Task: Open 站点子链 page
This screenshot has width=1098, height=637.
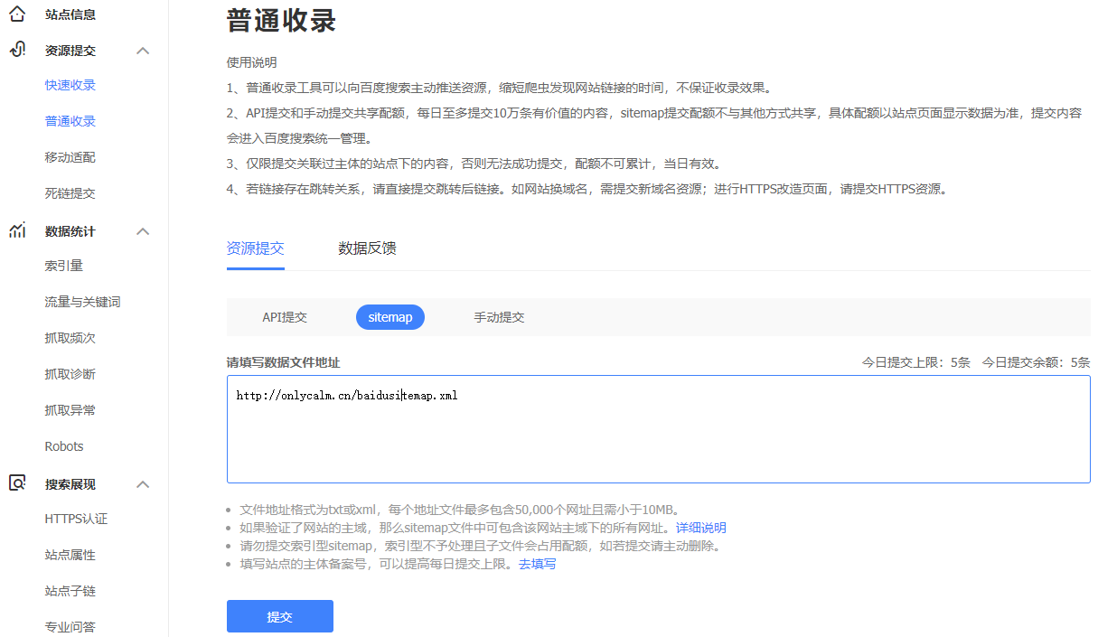Action: tap(70, 591)
